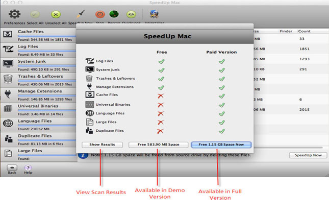
Task: Click Log Files progress bar in sidebar
Action: click(47, 51)
